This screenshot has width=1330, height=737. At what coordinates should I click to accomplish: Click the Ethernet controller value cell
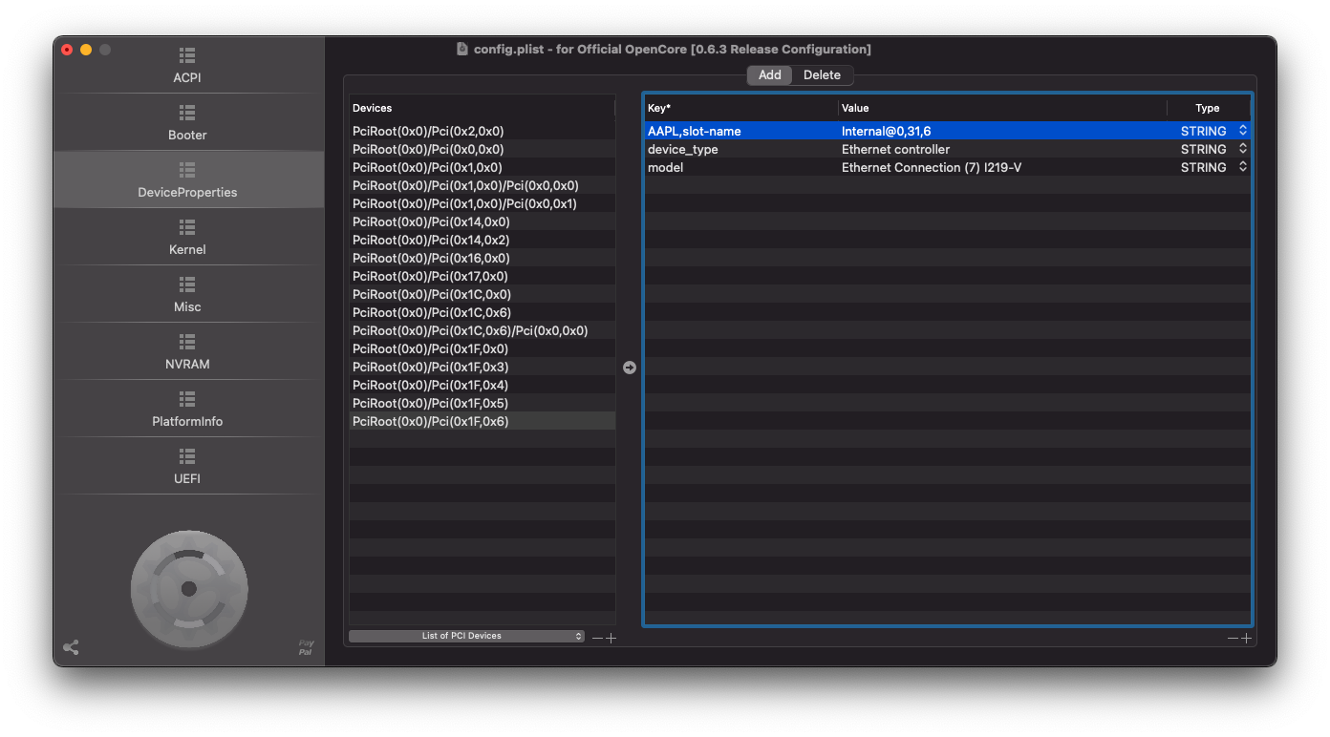coord(895,149)
